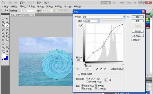Select the Hand tool
Image resolution: width=153 pixels, height=94 pixels.
[x=3, y=51]
